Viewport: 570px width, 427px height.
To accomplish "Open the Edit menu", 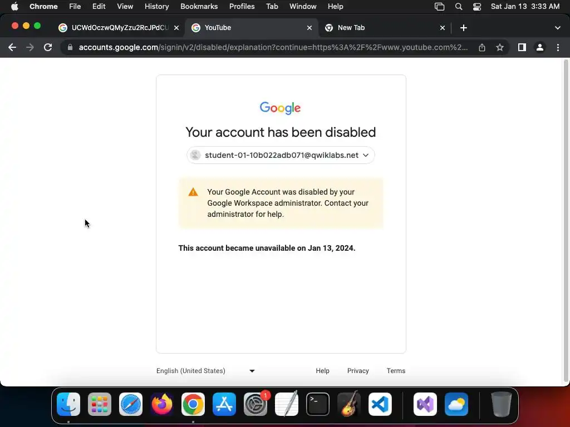I will pyautogui.click(x=99, y=7).
